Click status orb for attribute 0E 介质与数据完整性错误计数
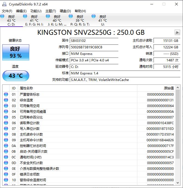 [x=6, y=168]
